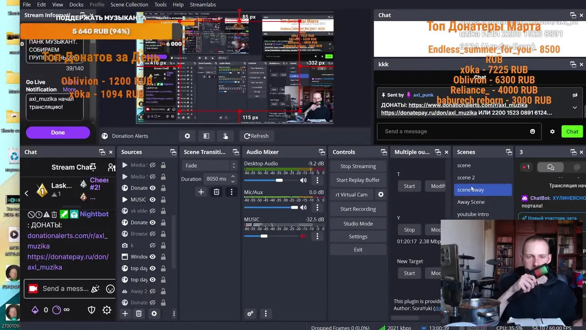Click the purple Done button

[58, 132]
